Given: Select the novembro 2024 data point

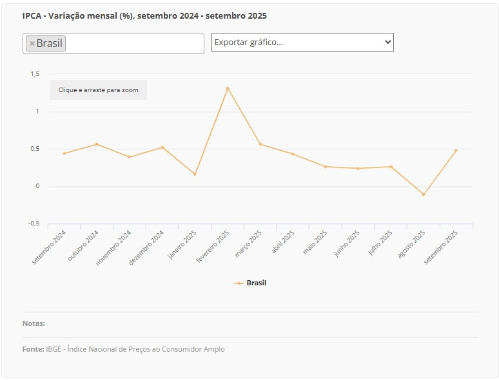Looking at the screenshot, I should [x=130, y=157].
